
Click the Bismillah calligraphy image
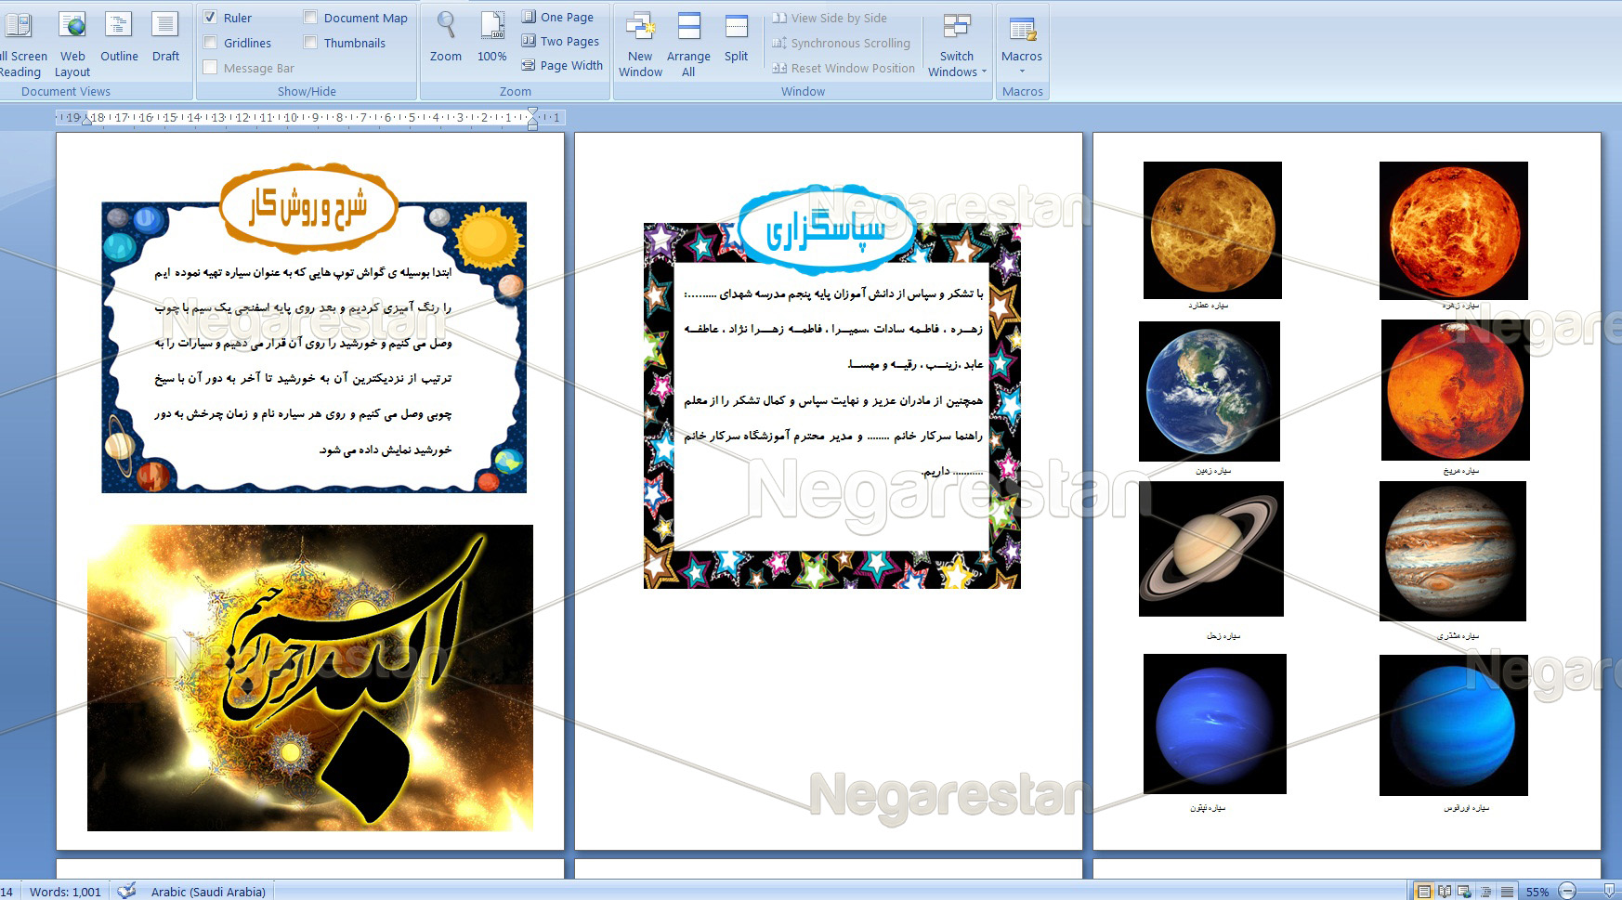point(310,678)
